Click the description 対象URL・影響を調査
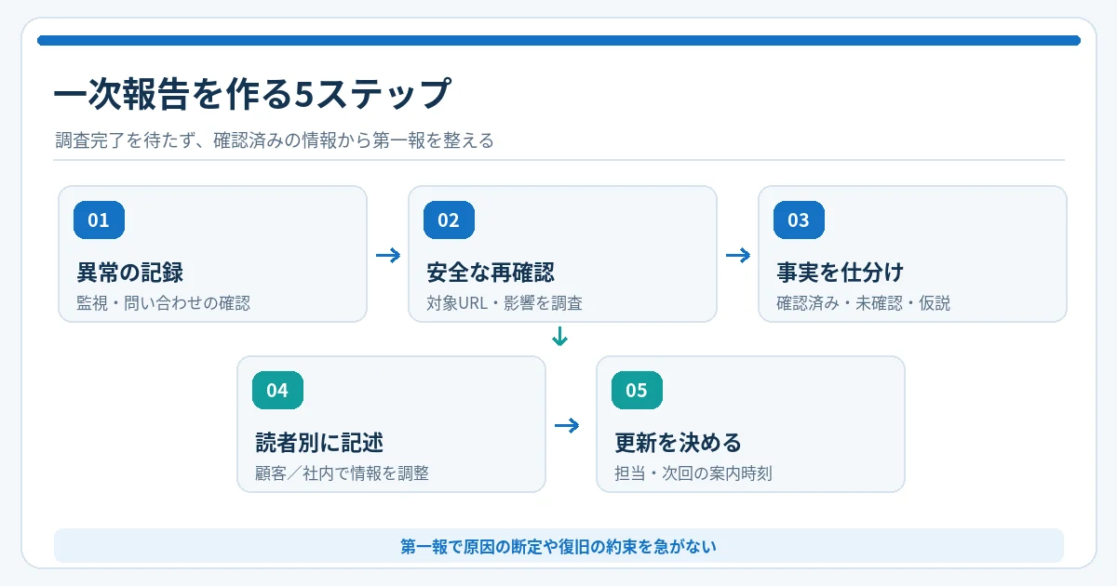This screenshot has width=1117, height=586. point(505,303)
